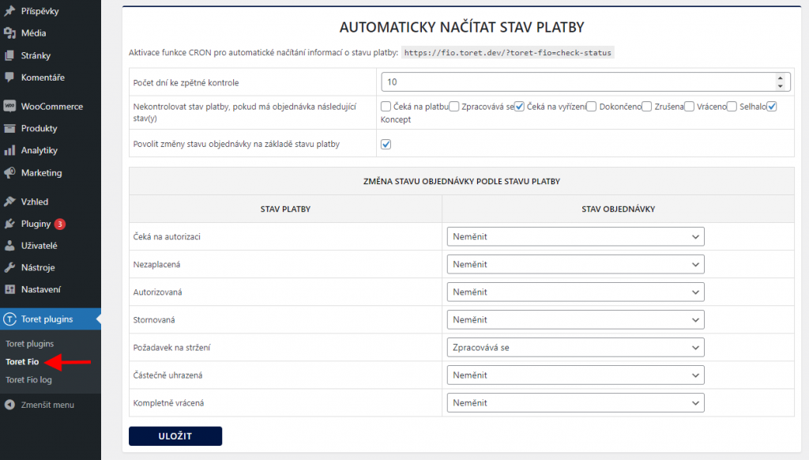This screenshot has height=460, width=809.
Task: Click the CRON check-status URL
Action: (508, 53)
